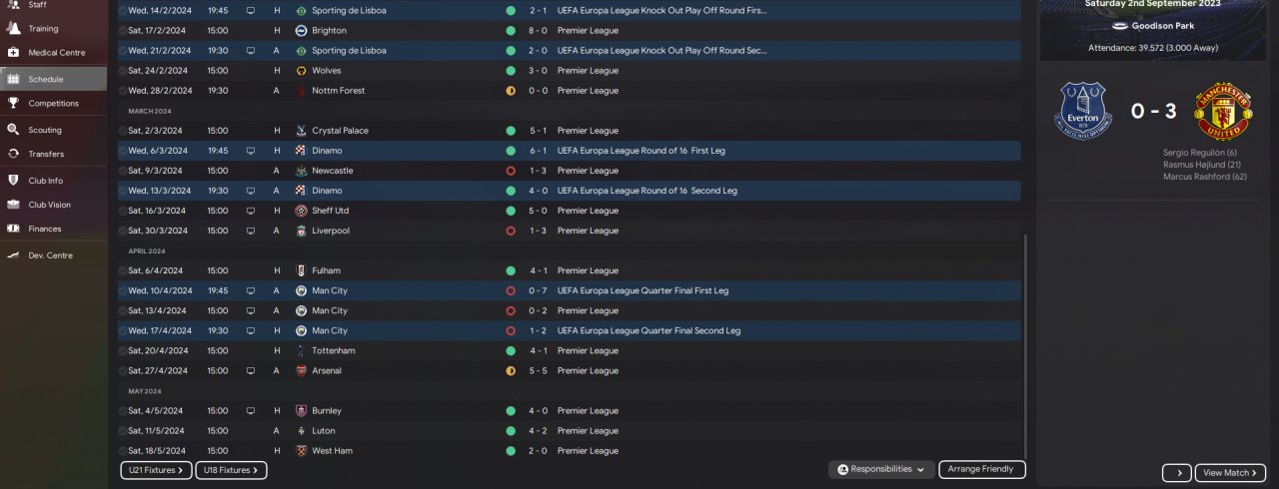The height and width of the screenshot is (489, 1279).
Task: Tick the selector circle for the Fulham fixture
Action: (123, 270)
